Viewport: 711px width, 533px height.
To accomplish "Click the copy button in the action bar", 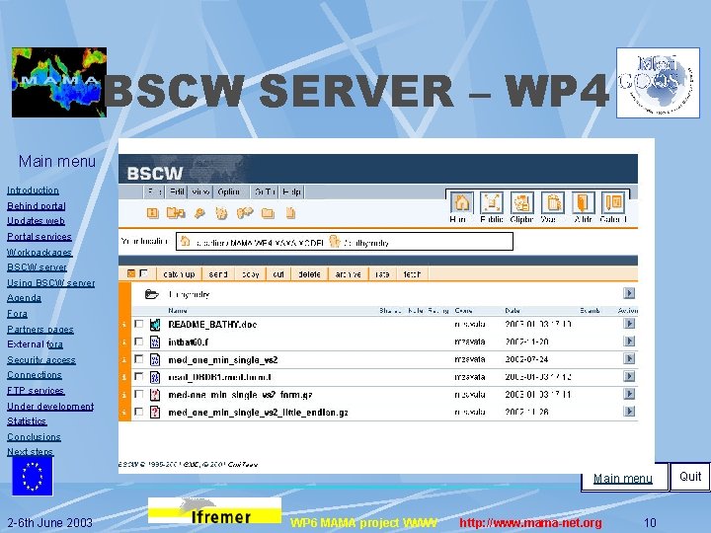I will [250, 274].
